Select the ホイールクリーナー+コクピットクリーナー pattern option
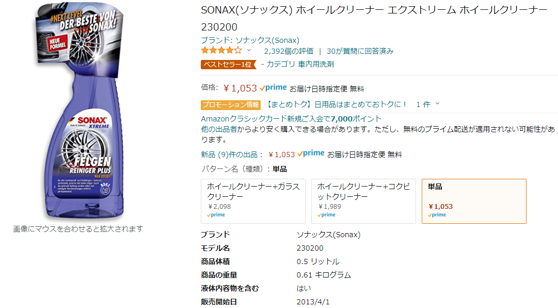 pos(363,201)
